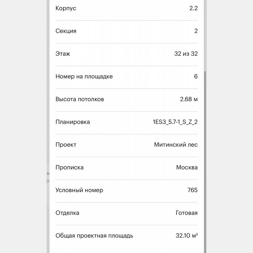Click the Условный номер label
253x253 pixels.
coord(79,190)
